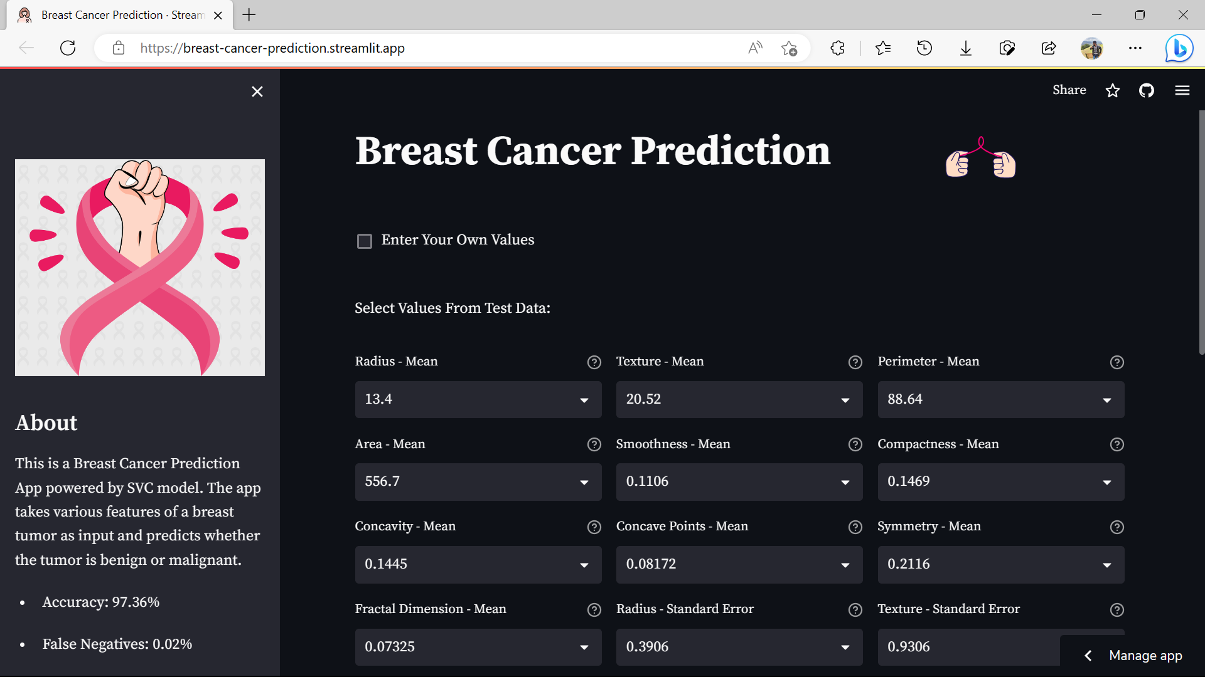Open the browser settings menu
This screenshot has width=1205, height=677.
(x=1135, y=48)
